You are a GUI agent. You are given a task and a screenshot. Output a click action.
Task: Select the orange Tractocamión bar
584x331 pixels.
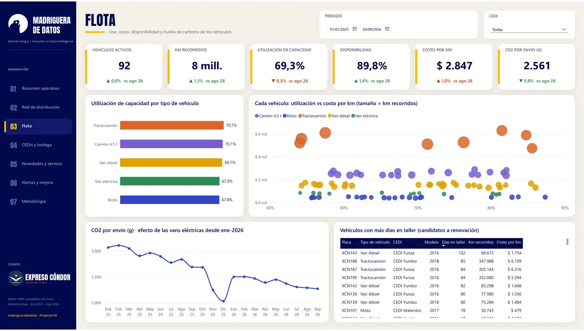pos(172,125)
